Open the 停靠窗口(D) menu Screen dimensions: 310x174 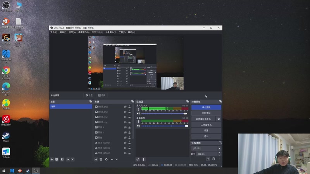(x=84, y=32)
